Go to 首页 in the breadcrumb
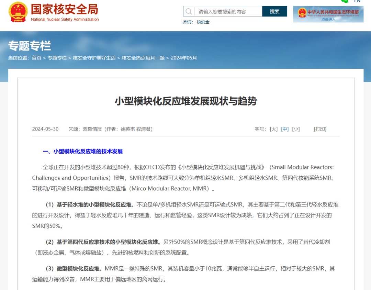371x290 pixels. [37, 58]
